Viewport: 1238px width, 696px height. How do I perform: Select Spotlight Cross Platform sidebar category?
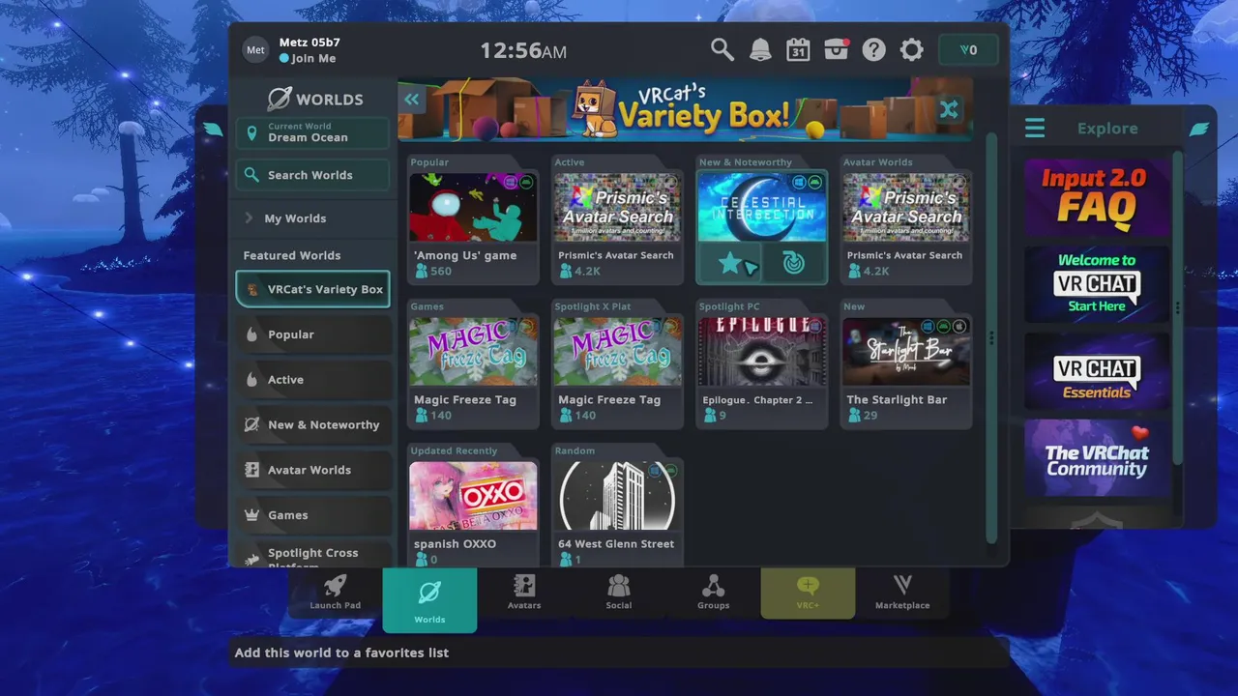314,556
